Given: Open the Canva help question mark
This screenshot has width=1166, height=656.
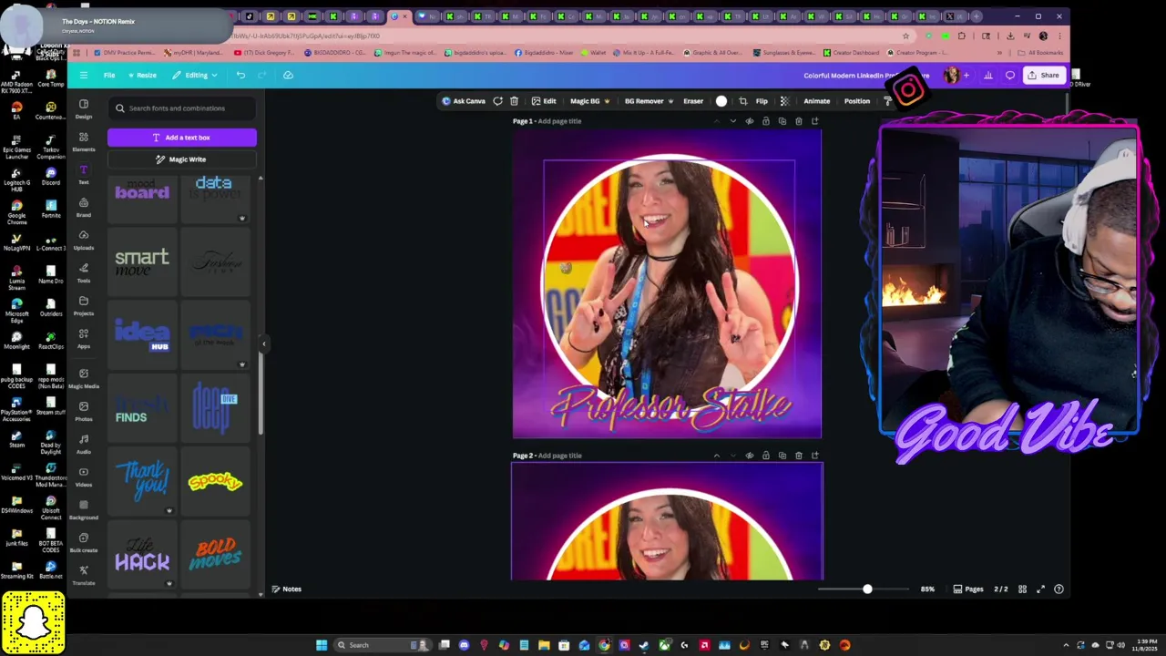Looking at the screenshot, I should 1059,589.
